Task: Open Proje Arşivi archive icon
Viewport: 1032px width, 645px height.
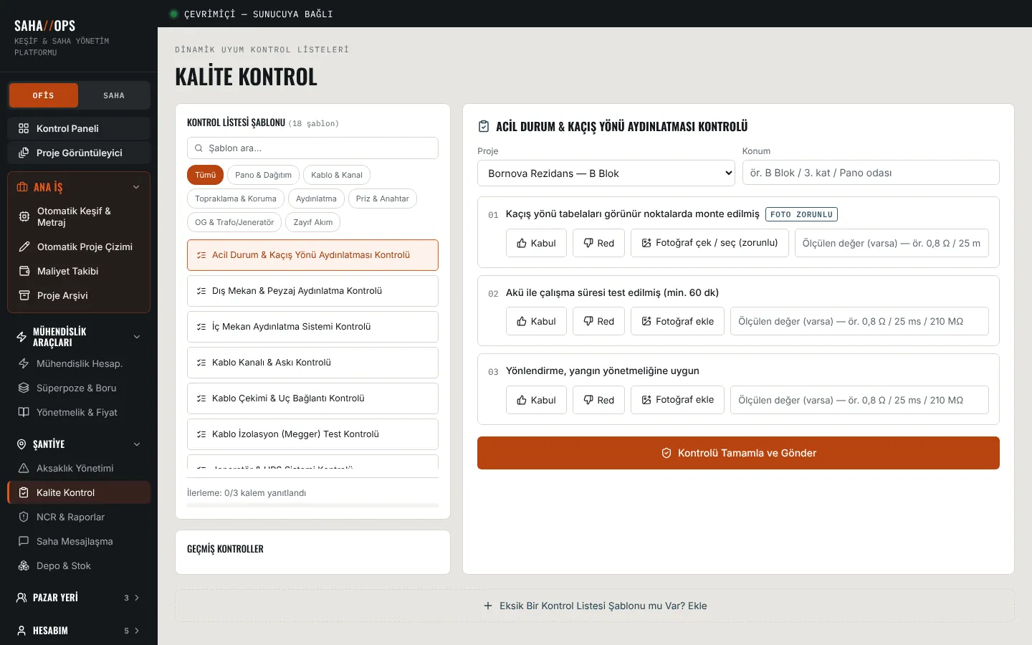Action: click(x=24, y=295)
